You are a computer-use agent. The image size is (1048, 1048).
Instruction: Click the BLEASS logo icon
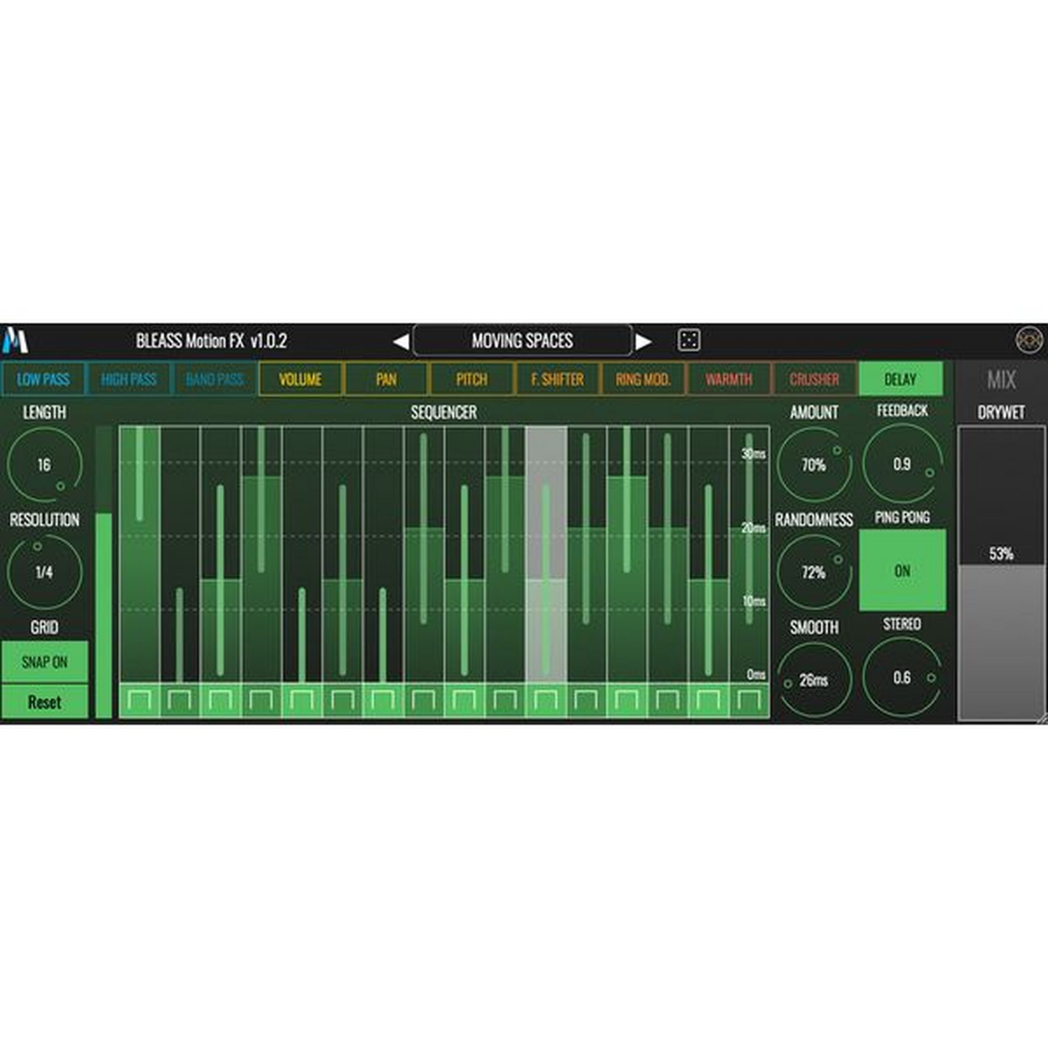point(15,340)
